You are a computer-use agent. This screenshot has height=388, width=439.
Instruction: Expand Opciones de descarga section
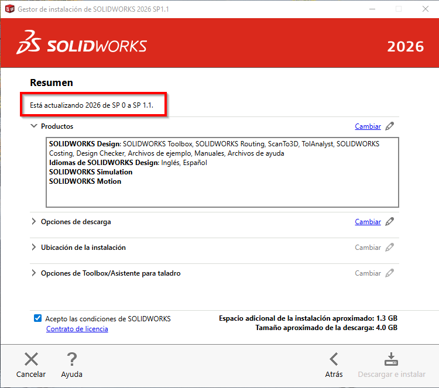click(x=33, y=222)
